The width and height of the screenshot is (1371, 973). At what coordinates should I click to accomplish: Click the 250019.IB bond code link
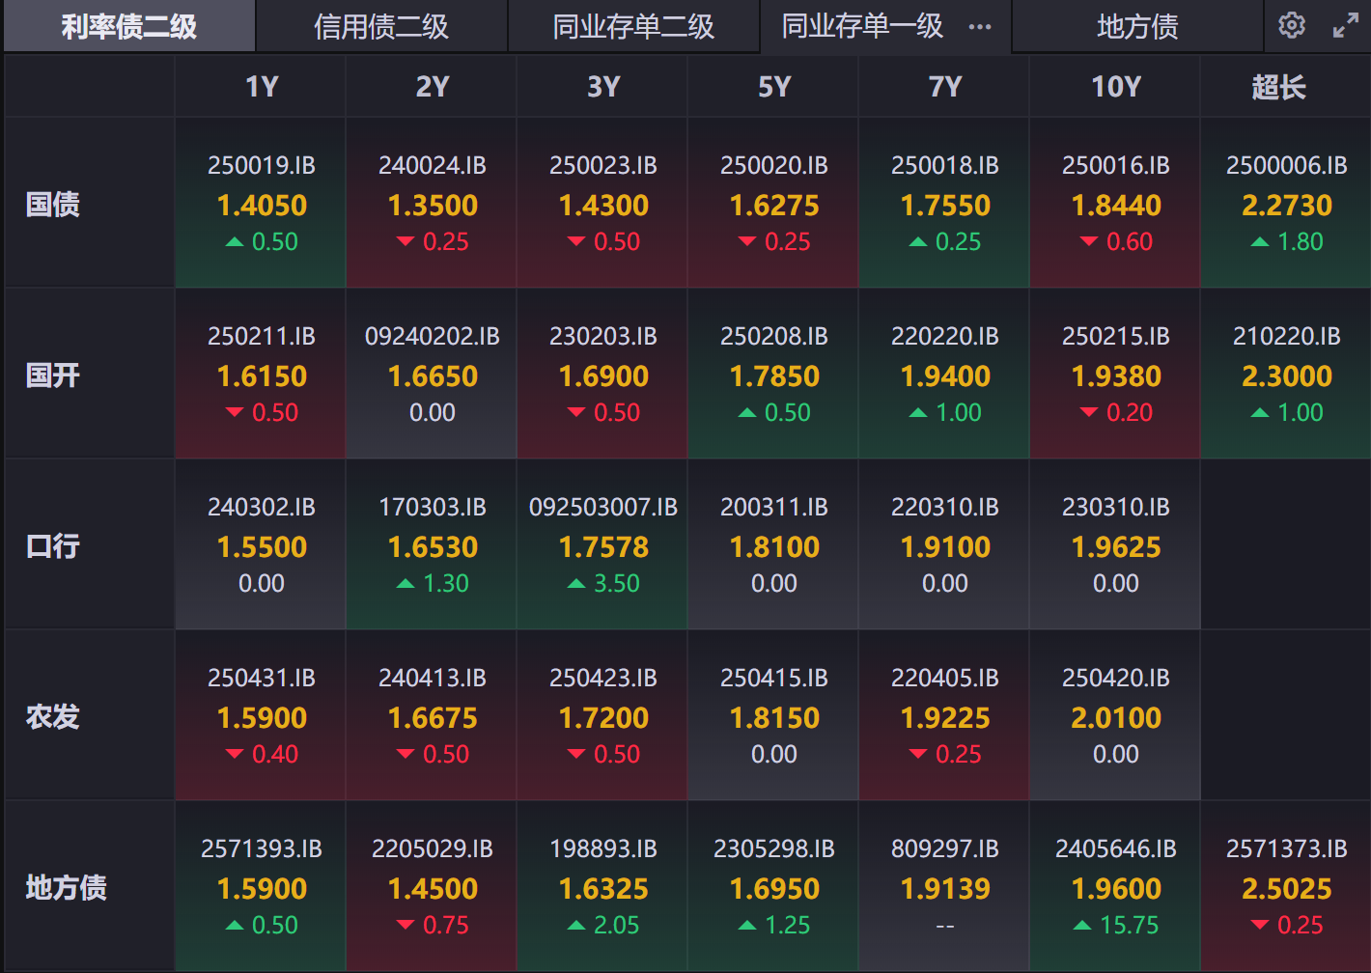[x=262, y=166]
